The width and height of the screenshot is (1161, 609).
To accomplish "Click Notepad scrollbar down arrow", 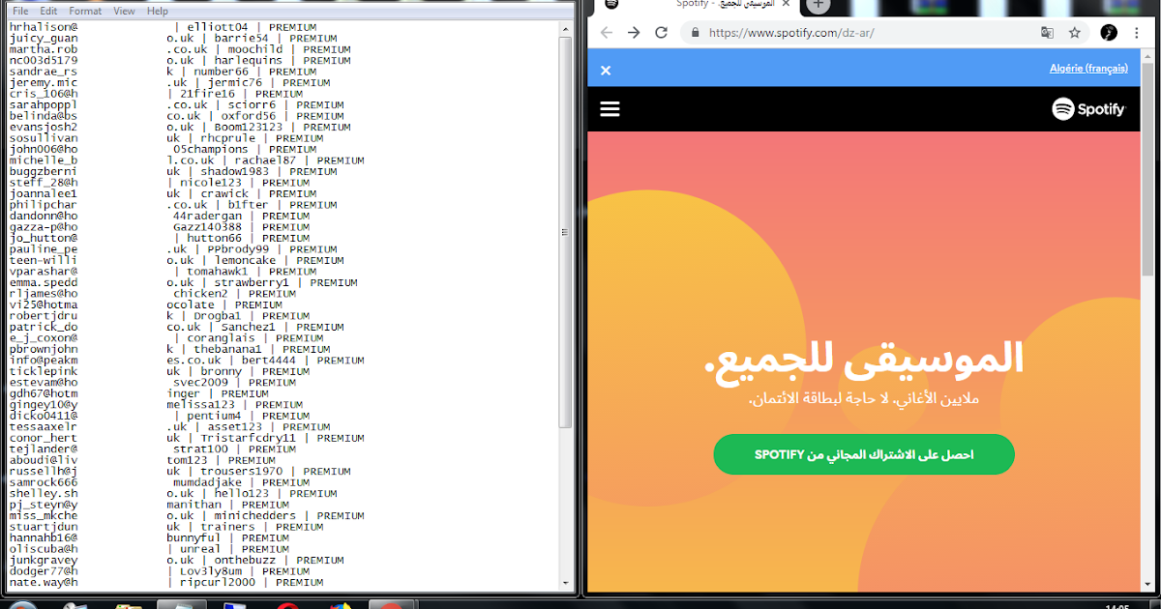I will (566, 583).
